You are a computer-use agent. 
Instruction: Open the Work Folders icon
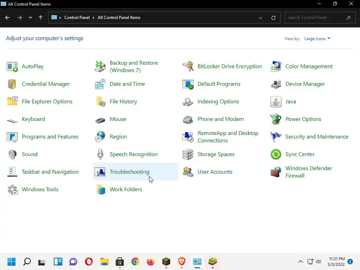pyautogui.click(x=100, y=189)
